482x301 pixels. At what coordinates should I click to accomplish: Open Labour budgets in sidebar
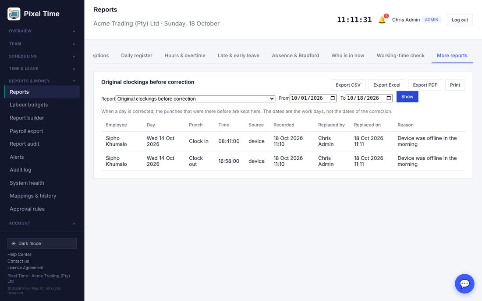click(42, 105)
